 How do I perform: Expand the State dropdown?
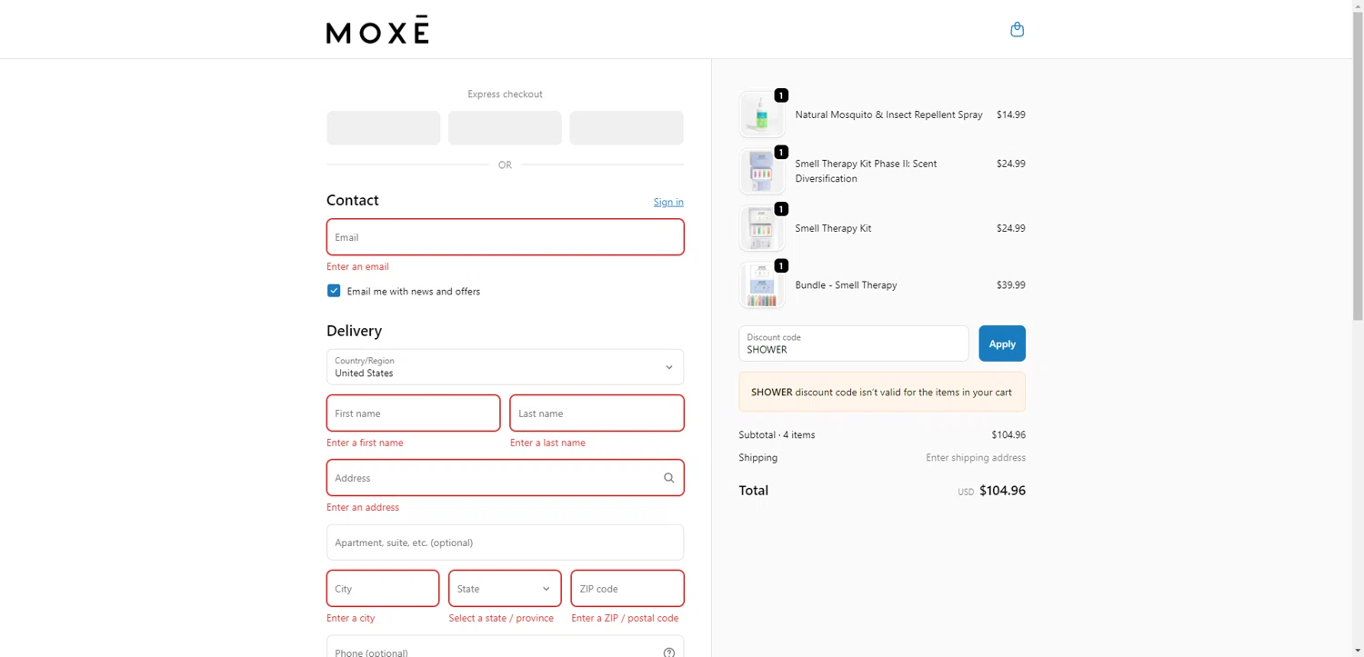505,589
